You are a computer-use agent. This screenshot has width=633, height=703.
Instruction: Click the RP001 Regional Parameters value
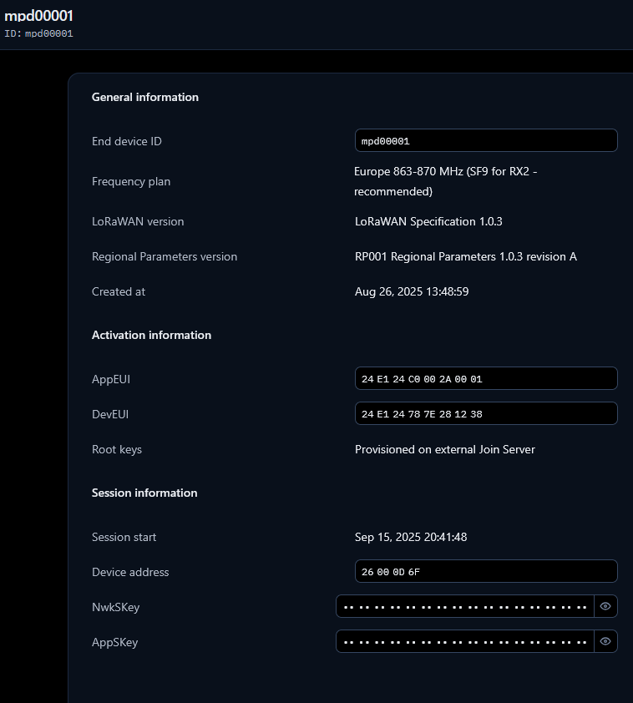(x=465, y=256)
